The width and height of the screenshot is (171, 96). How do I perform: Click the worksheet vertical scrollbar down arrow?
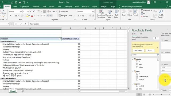128,89
